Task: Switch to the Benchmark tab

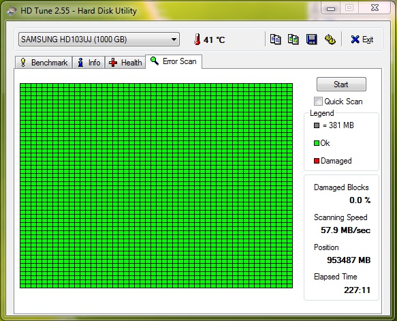Action: 44,63
